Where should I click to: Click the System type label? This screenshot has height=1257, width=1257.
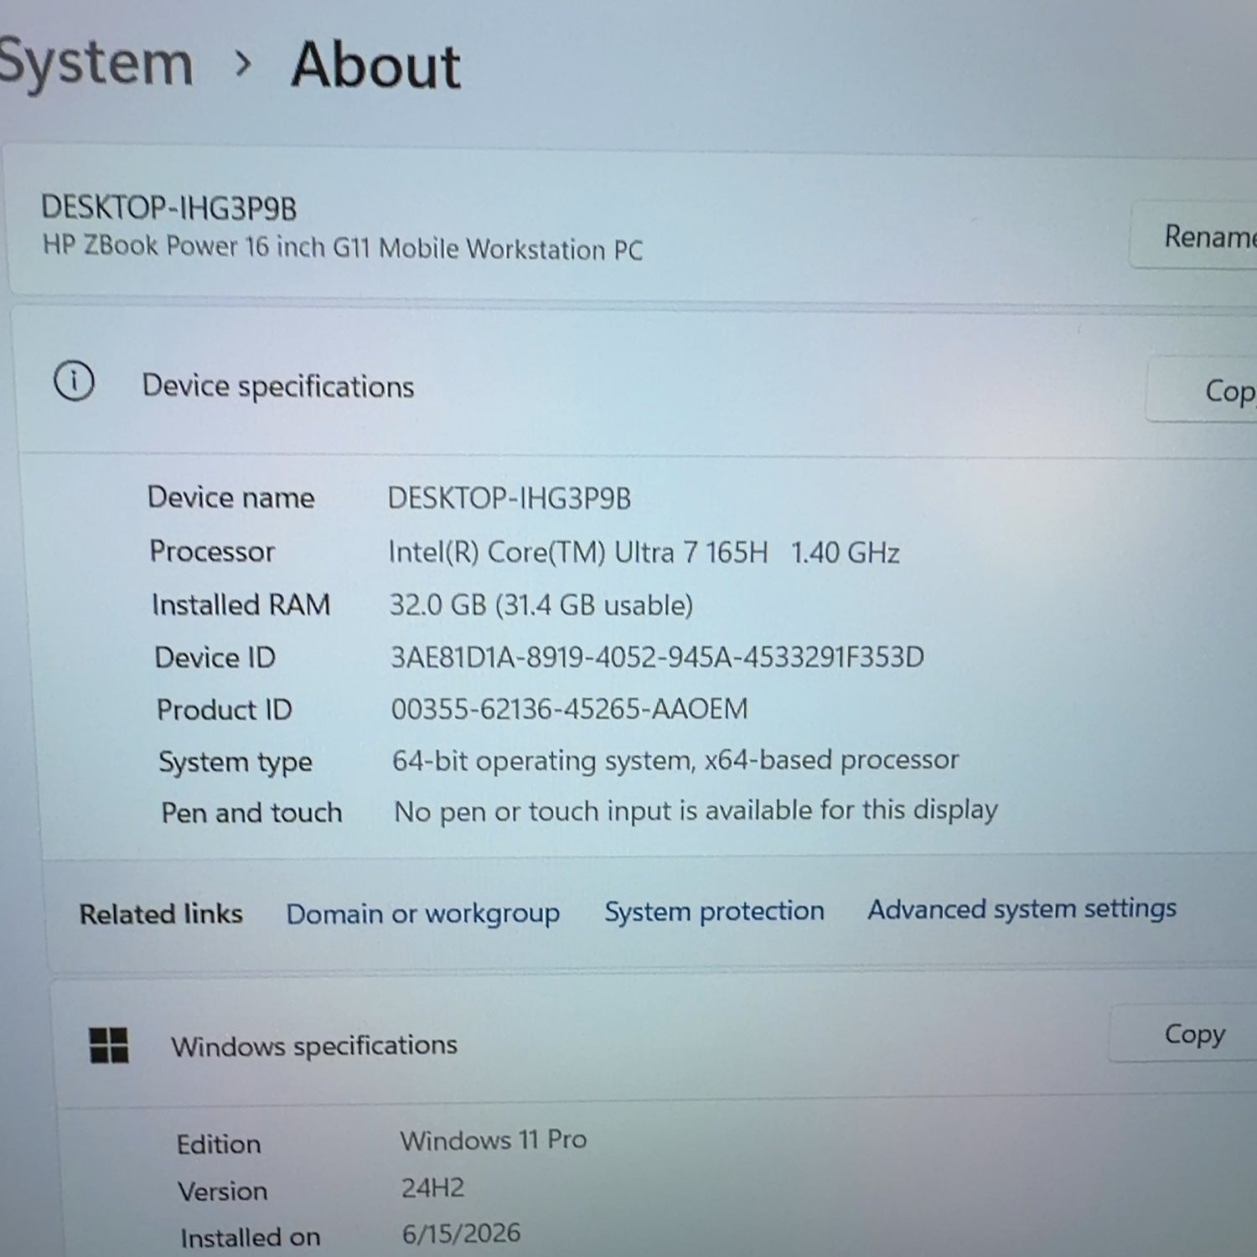235,763
